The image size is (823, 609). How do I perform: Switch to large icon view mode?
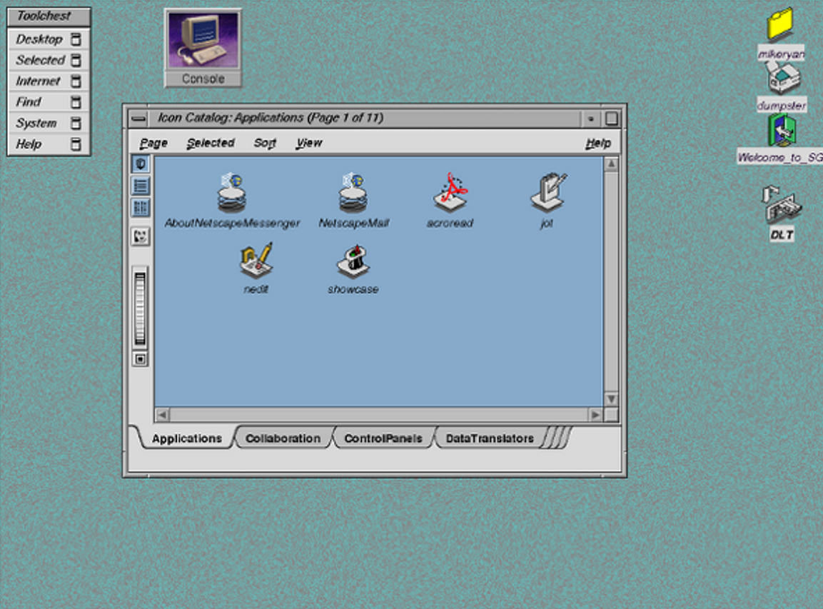click(x=140, y=162)
